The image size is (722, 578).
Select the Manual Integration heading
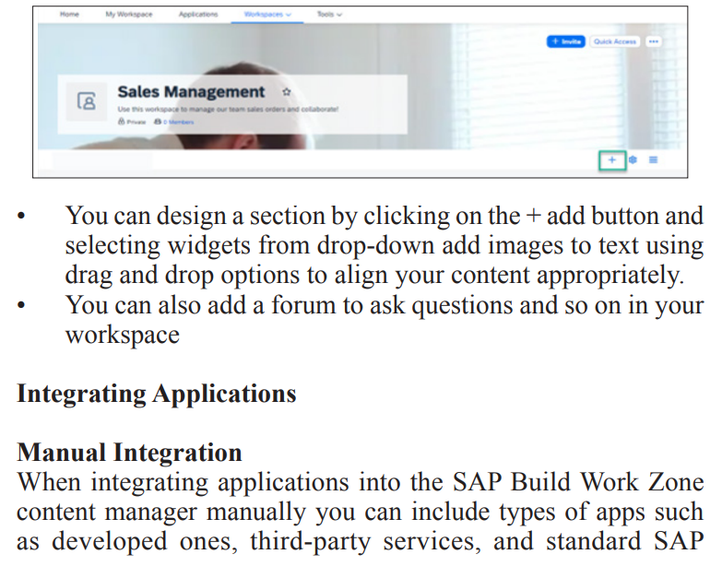129,452
